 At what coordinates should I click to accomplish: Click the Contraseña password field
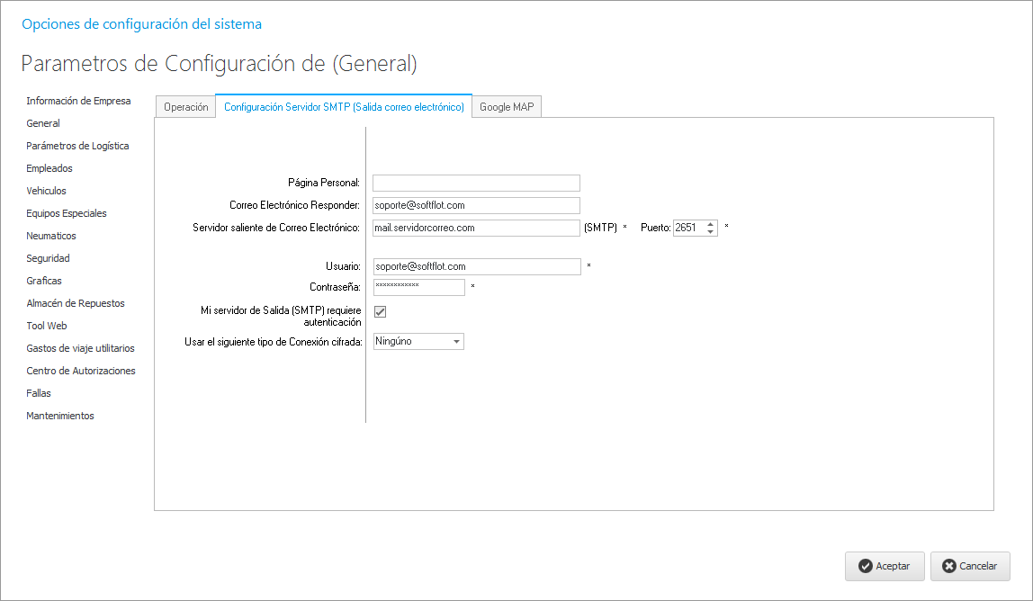point(418,287)
